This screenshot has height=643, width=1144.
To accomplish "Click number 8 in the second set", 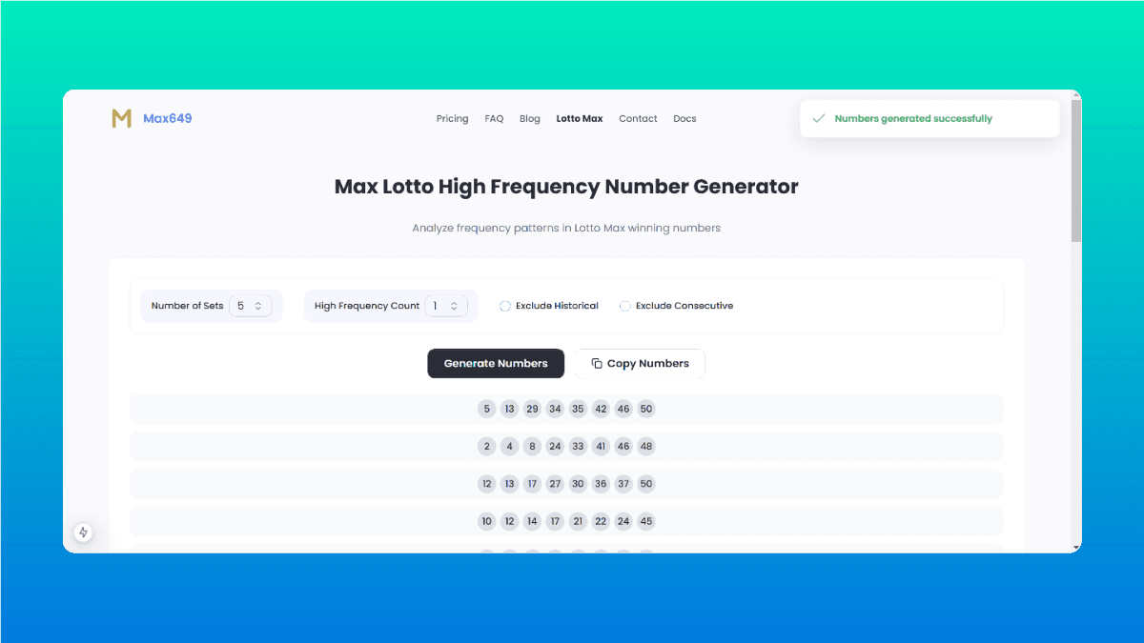I will pos(532,446).
